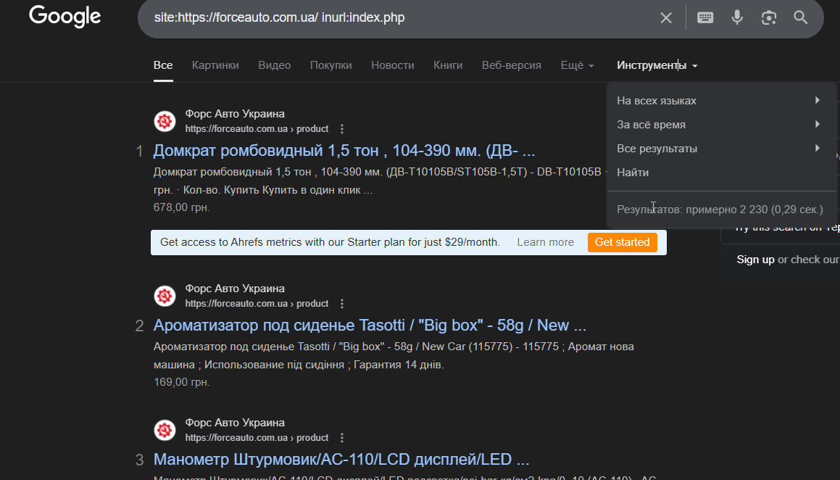Screen dimensions: 840x480
Task: Click Learn more in Ahrefs banner
Action: click(x=545, y=242)
